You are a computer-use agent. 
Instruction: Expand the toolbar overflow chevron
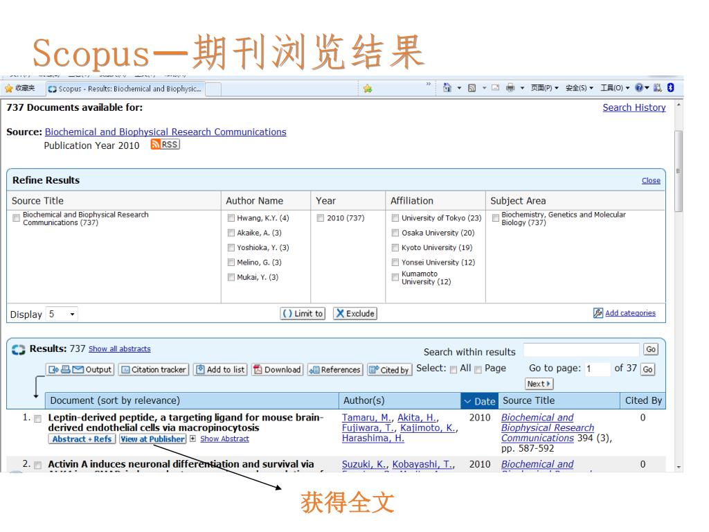pyautogui.click(x=428, y=84)
